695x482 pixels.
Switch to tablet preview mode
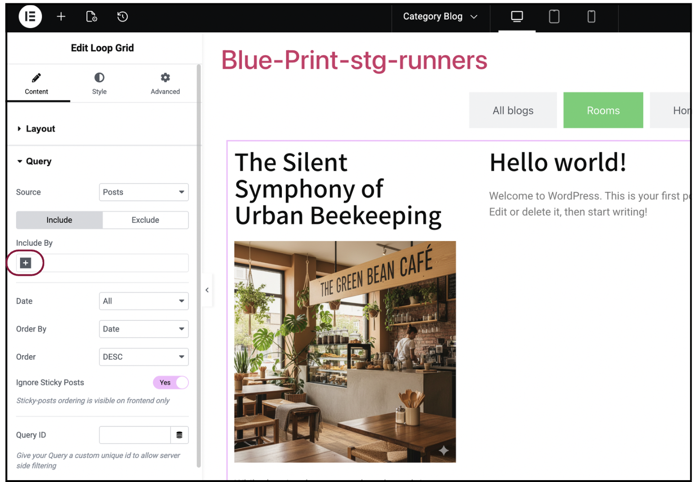point(554,17)
